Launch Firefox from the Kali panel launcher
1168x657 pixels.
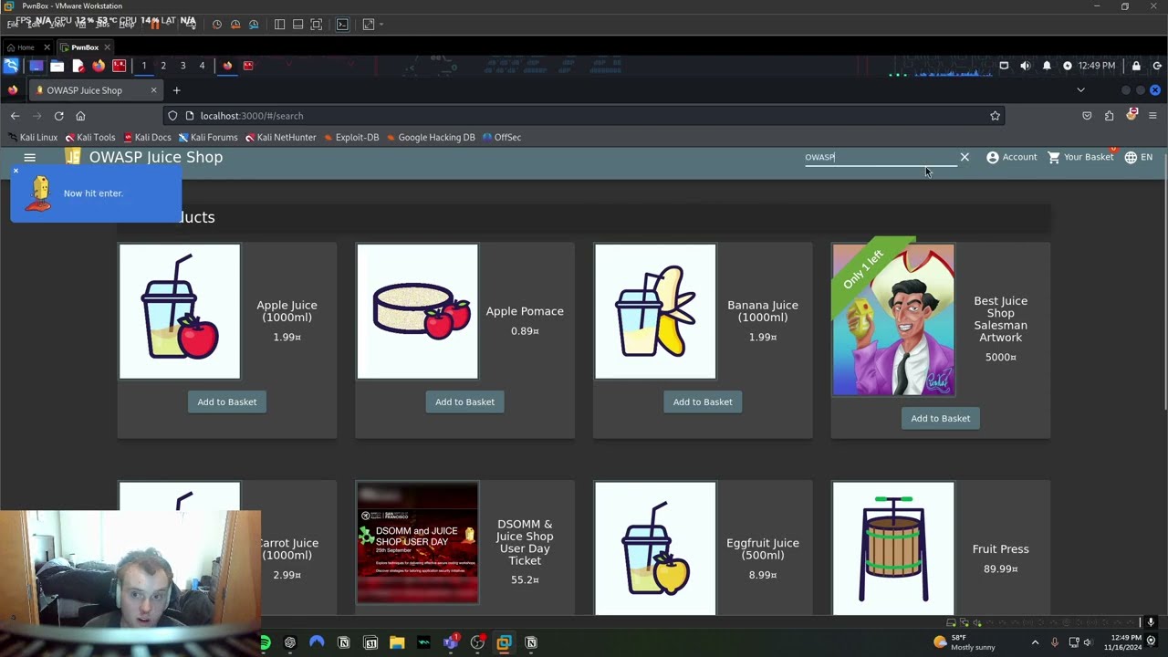99,66
